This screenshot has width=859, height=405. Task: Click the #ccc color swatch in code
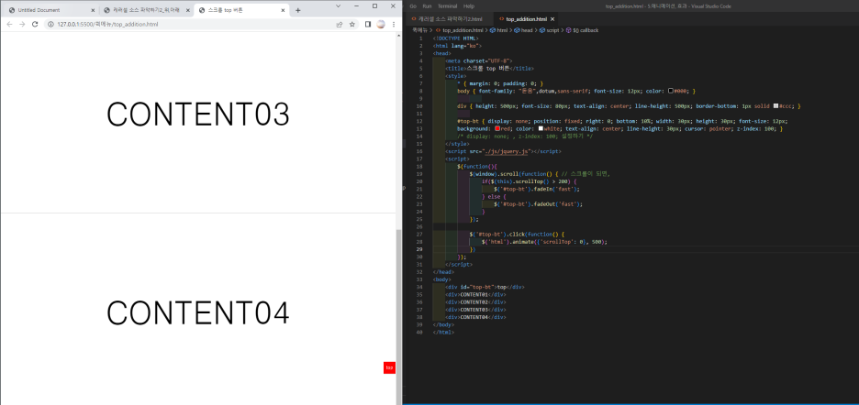point(775,106)
